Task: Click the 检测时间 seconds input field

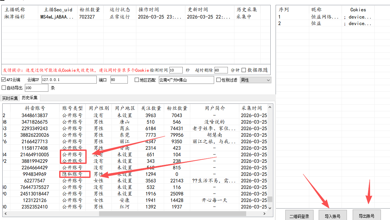Action: (x=176, y=70)
